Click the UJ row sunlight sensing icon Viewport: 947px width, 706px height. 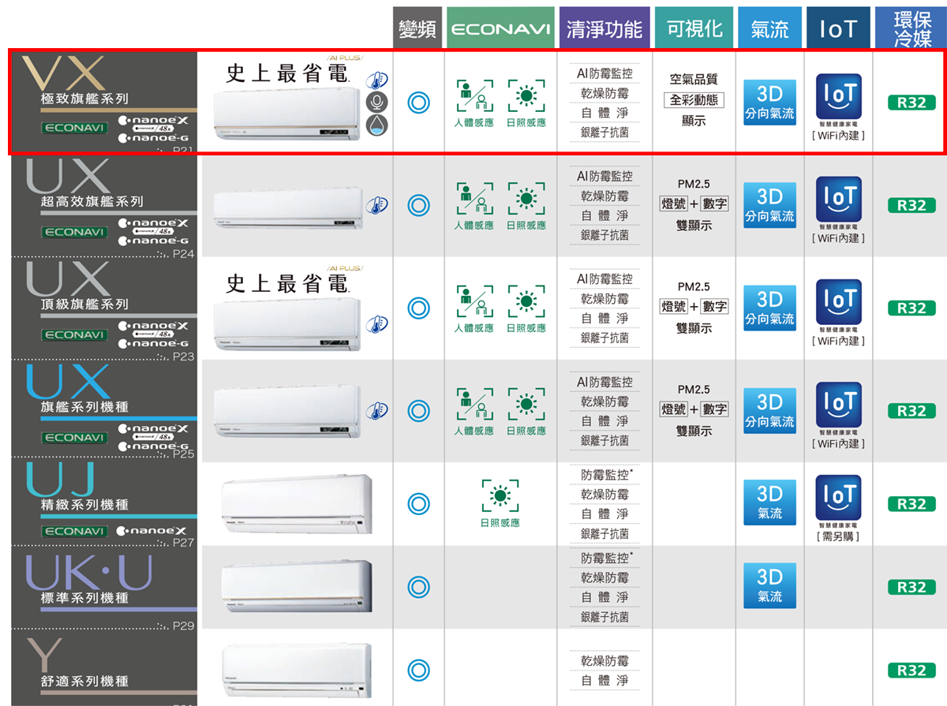pos(500,495)
